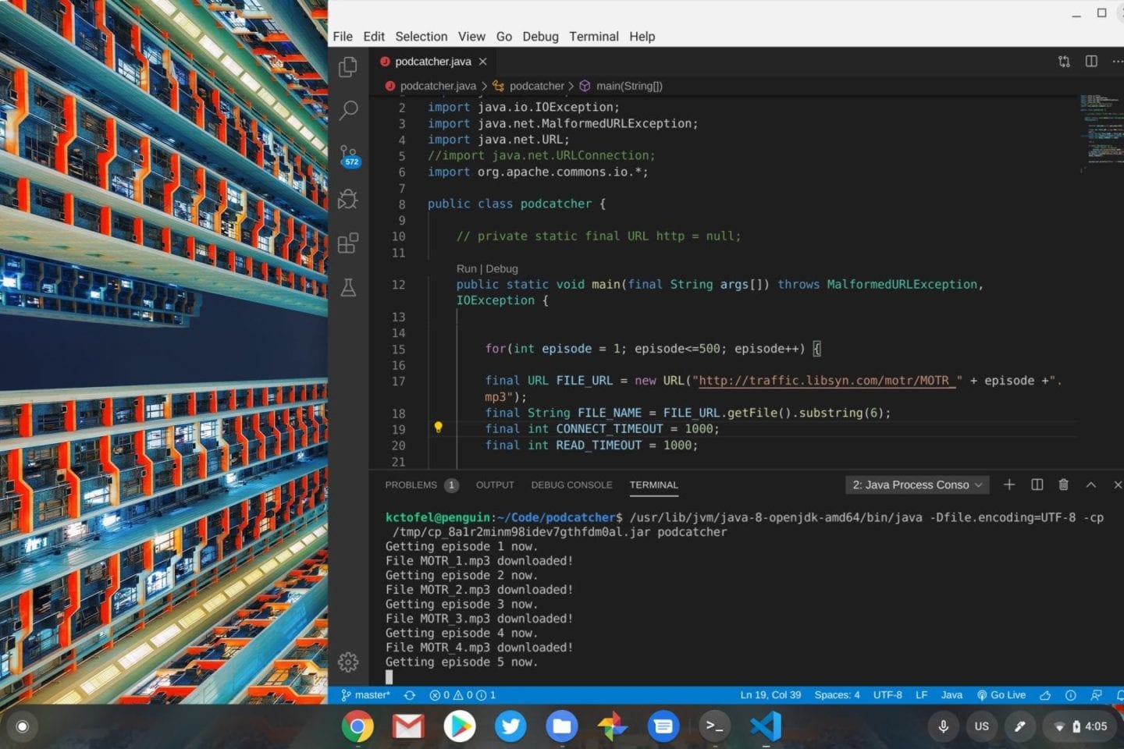Viewport: 1124px width, 749px height.
Task: Split the terminal panel
Action: [1037, 485]
